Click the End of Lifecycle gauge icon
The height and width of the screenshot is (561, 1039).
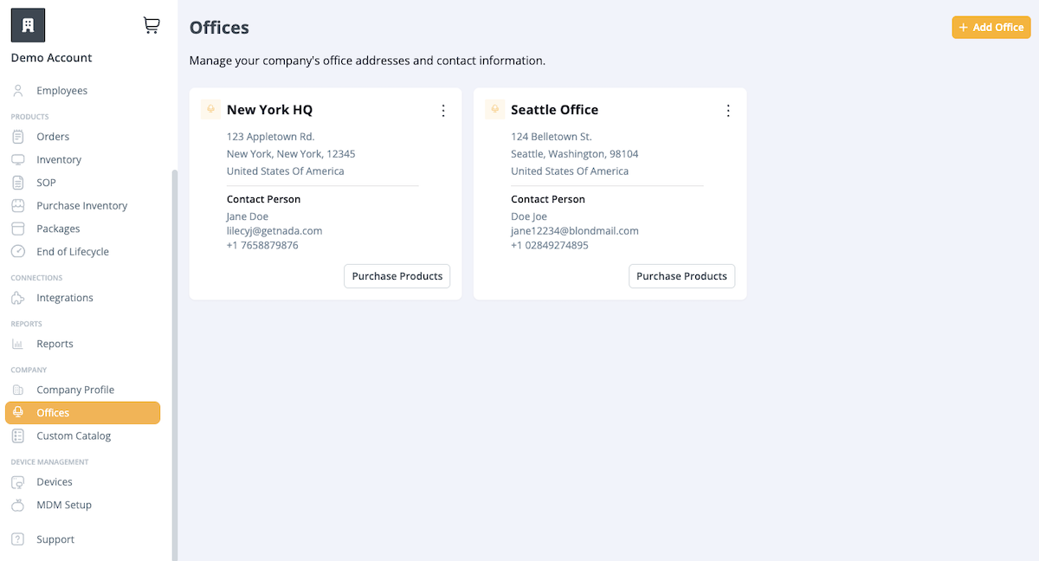pyautogui.click(x=18, y=252)
